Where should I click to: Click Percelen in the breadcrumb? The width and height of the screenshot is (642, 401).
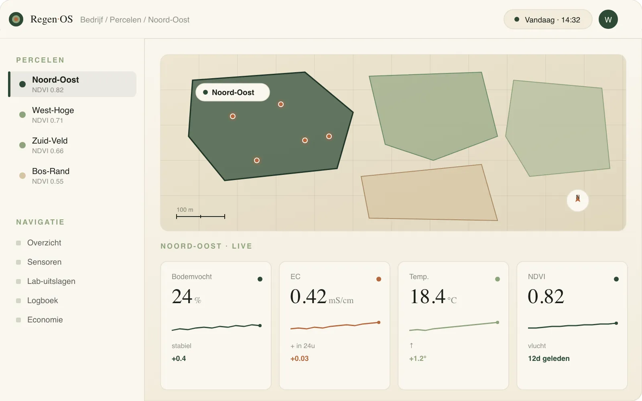125,20
